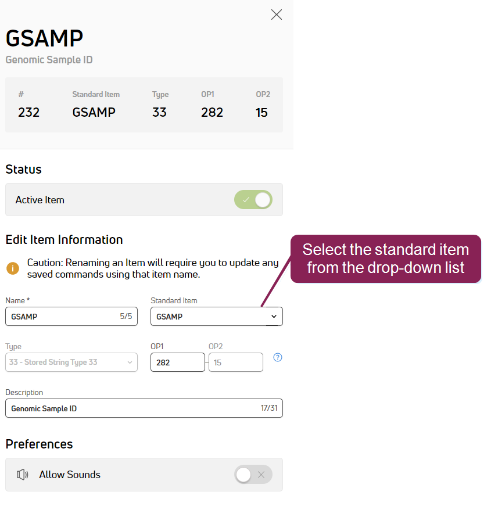Focus the OP1 field showing 282

177,363
